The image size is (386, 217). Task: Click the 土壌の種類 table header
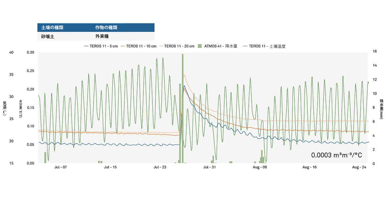click(x=52, y=28)
